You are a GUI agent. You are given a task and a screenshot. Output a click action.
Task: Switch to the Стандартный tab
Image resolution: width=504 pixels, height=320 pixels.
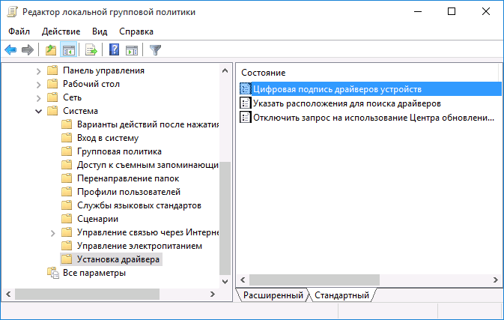[x=341, y=295]
